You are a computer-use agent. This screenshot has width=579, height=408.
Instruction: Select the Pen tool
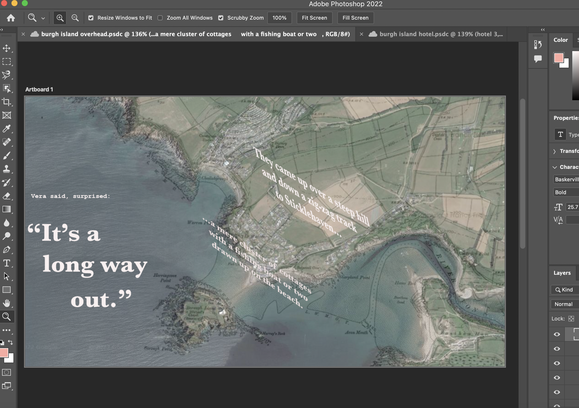pyautogui.click(x=6, y=250)
